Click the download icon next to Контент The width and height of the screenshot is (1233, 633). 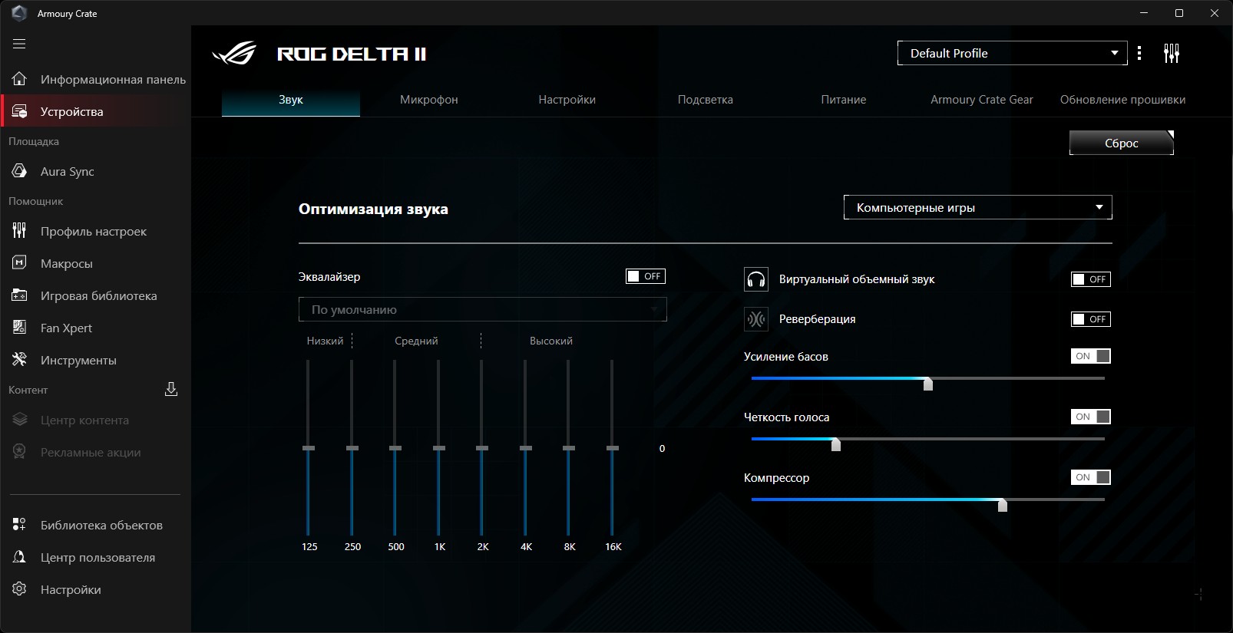pos(171,390)
